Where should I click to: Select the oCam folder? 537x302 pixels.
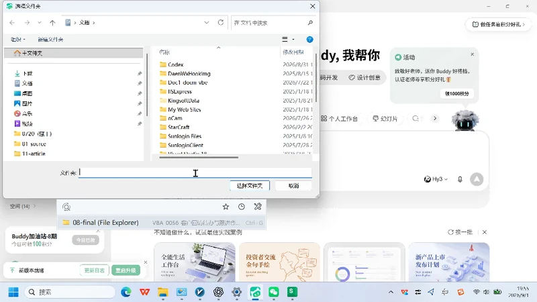171,118
